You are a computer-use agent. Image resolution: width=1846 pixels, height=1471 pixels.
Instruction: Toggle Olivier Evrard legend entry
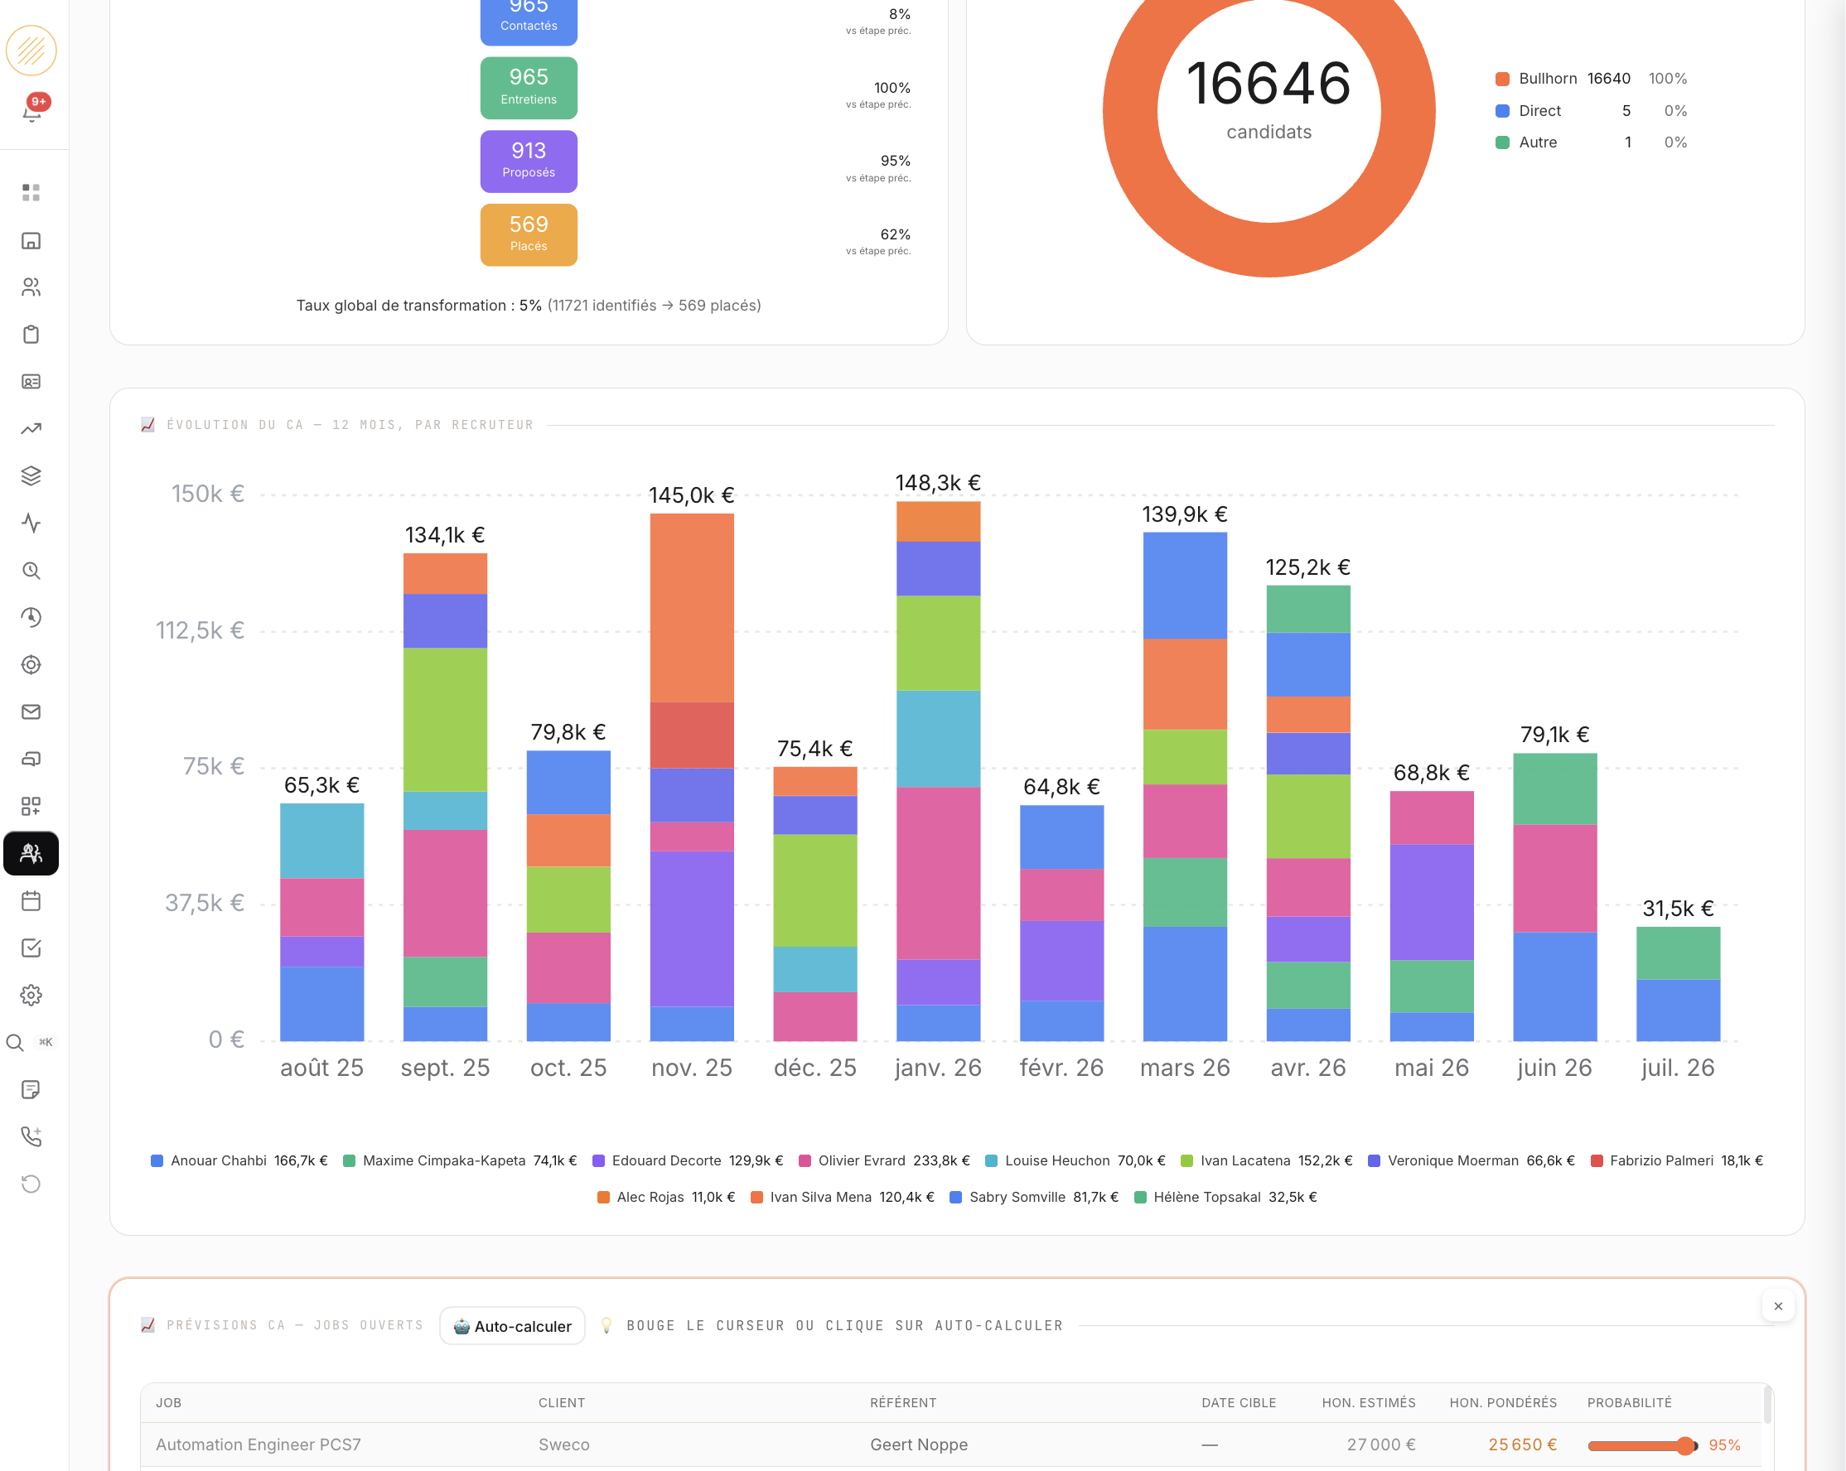pyautogui.click(x=883, y=1160)
